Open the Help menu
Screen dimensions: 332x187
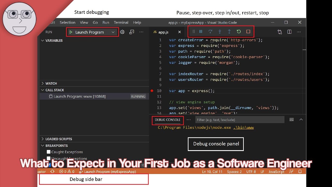click(x=137, y=23)
